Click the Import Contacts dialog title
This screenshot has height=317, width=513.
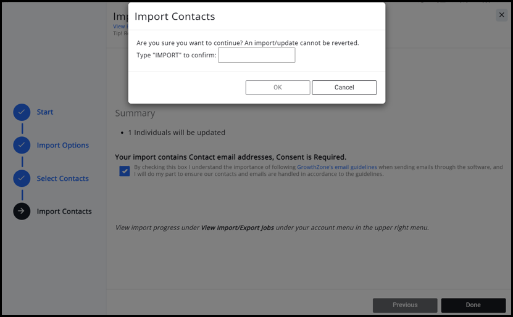(175, 17)
